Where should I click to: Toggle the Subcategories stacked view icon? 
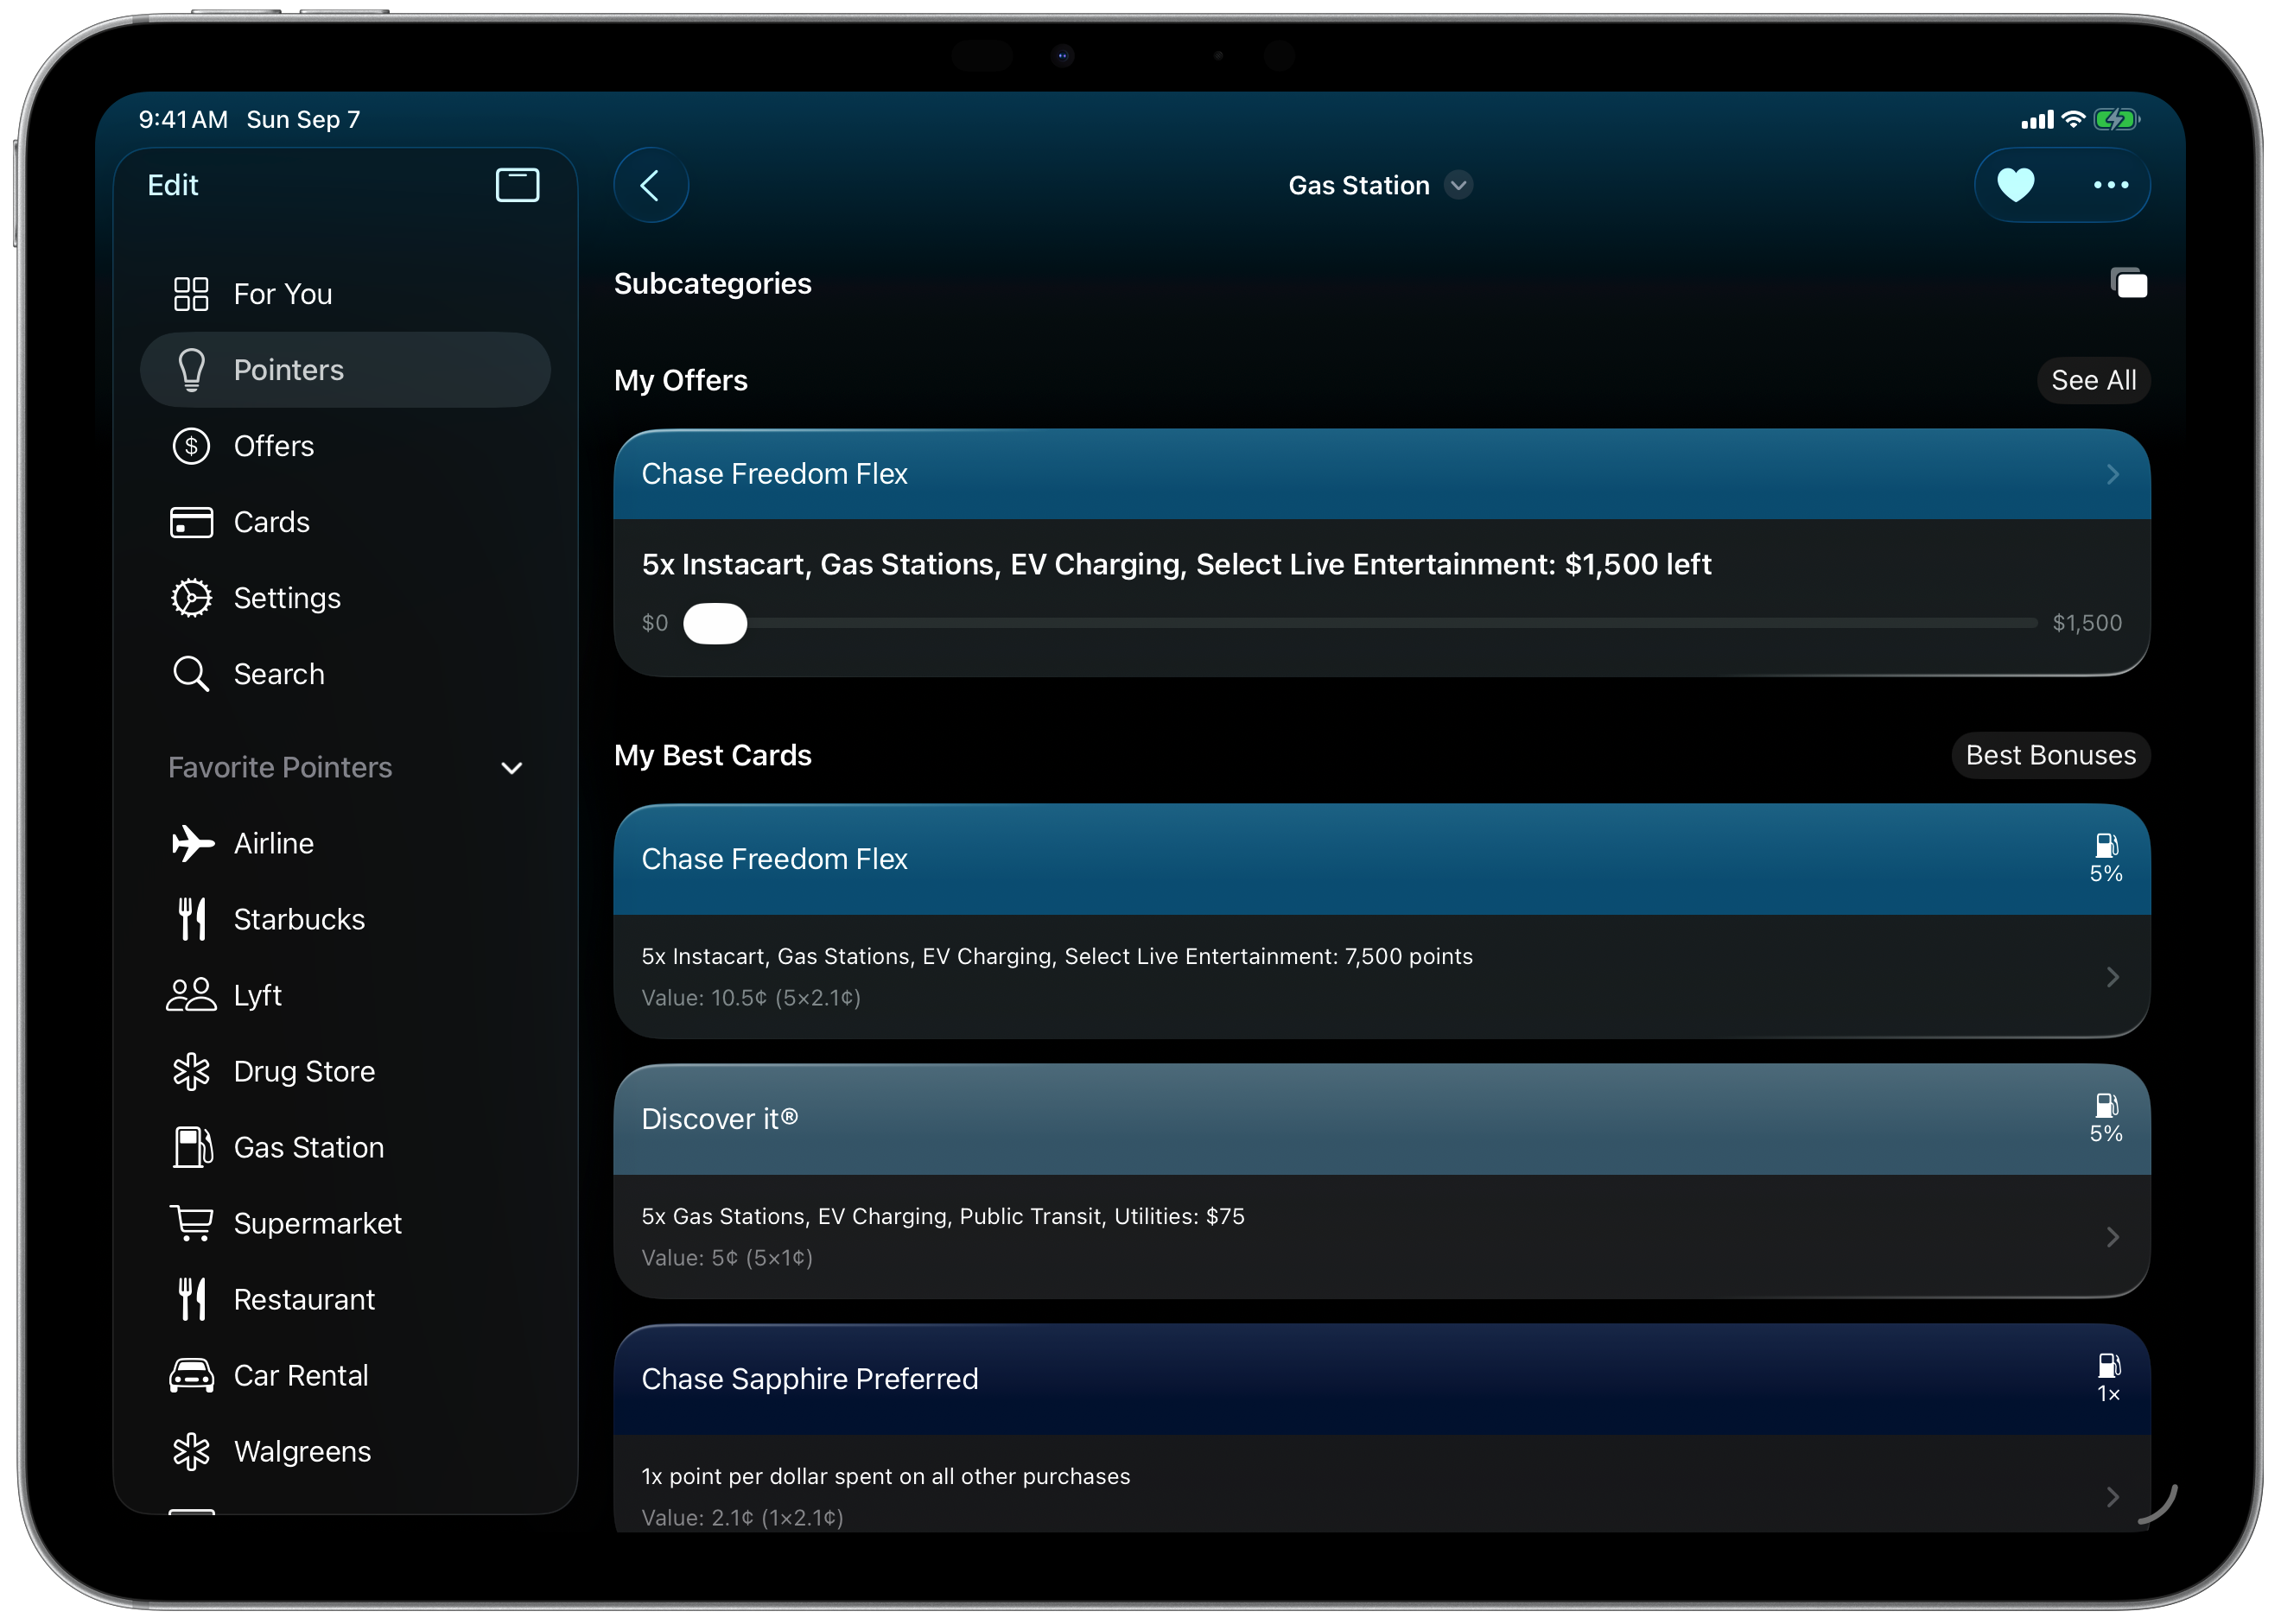(x=2129, y=284)
